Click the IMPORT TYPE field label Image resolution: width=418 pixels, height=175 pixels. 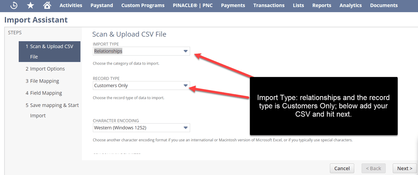[106, 44]
